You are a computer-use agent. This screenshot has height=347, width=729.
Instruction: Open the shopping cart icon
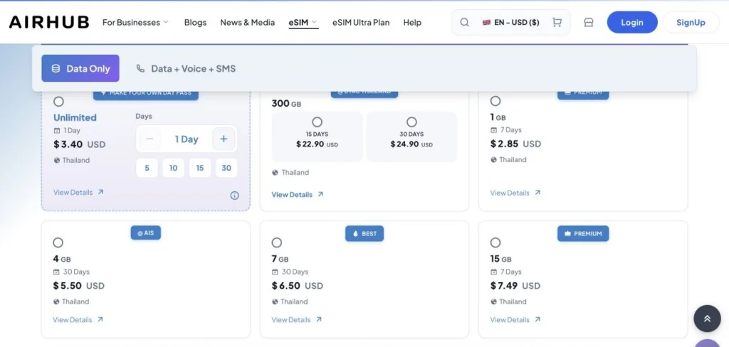(x=557, y=22)
